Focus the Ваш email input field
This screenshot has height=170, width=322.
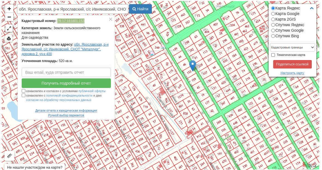click(66, 72)
